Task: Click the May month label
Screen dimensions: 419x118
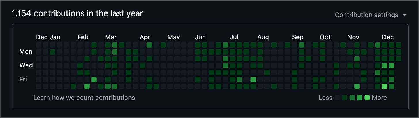Action: pos(174,37)
